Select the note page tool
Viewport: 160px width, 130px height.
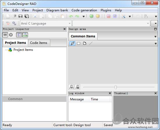[85, 43]
